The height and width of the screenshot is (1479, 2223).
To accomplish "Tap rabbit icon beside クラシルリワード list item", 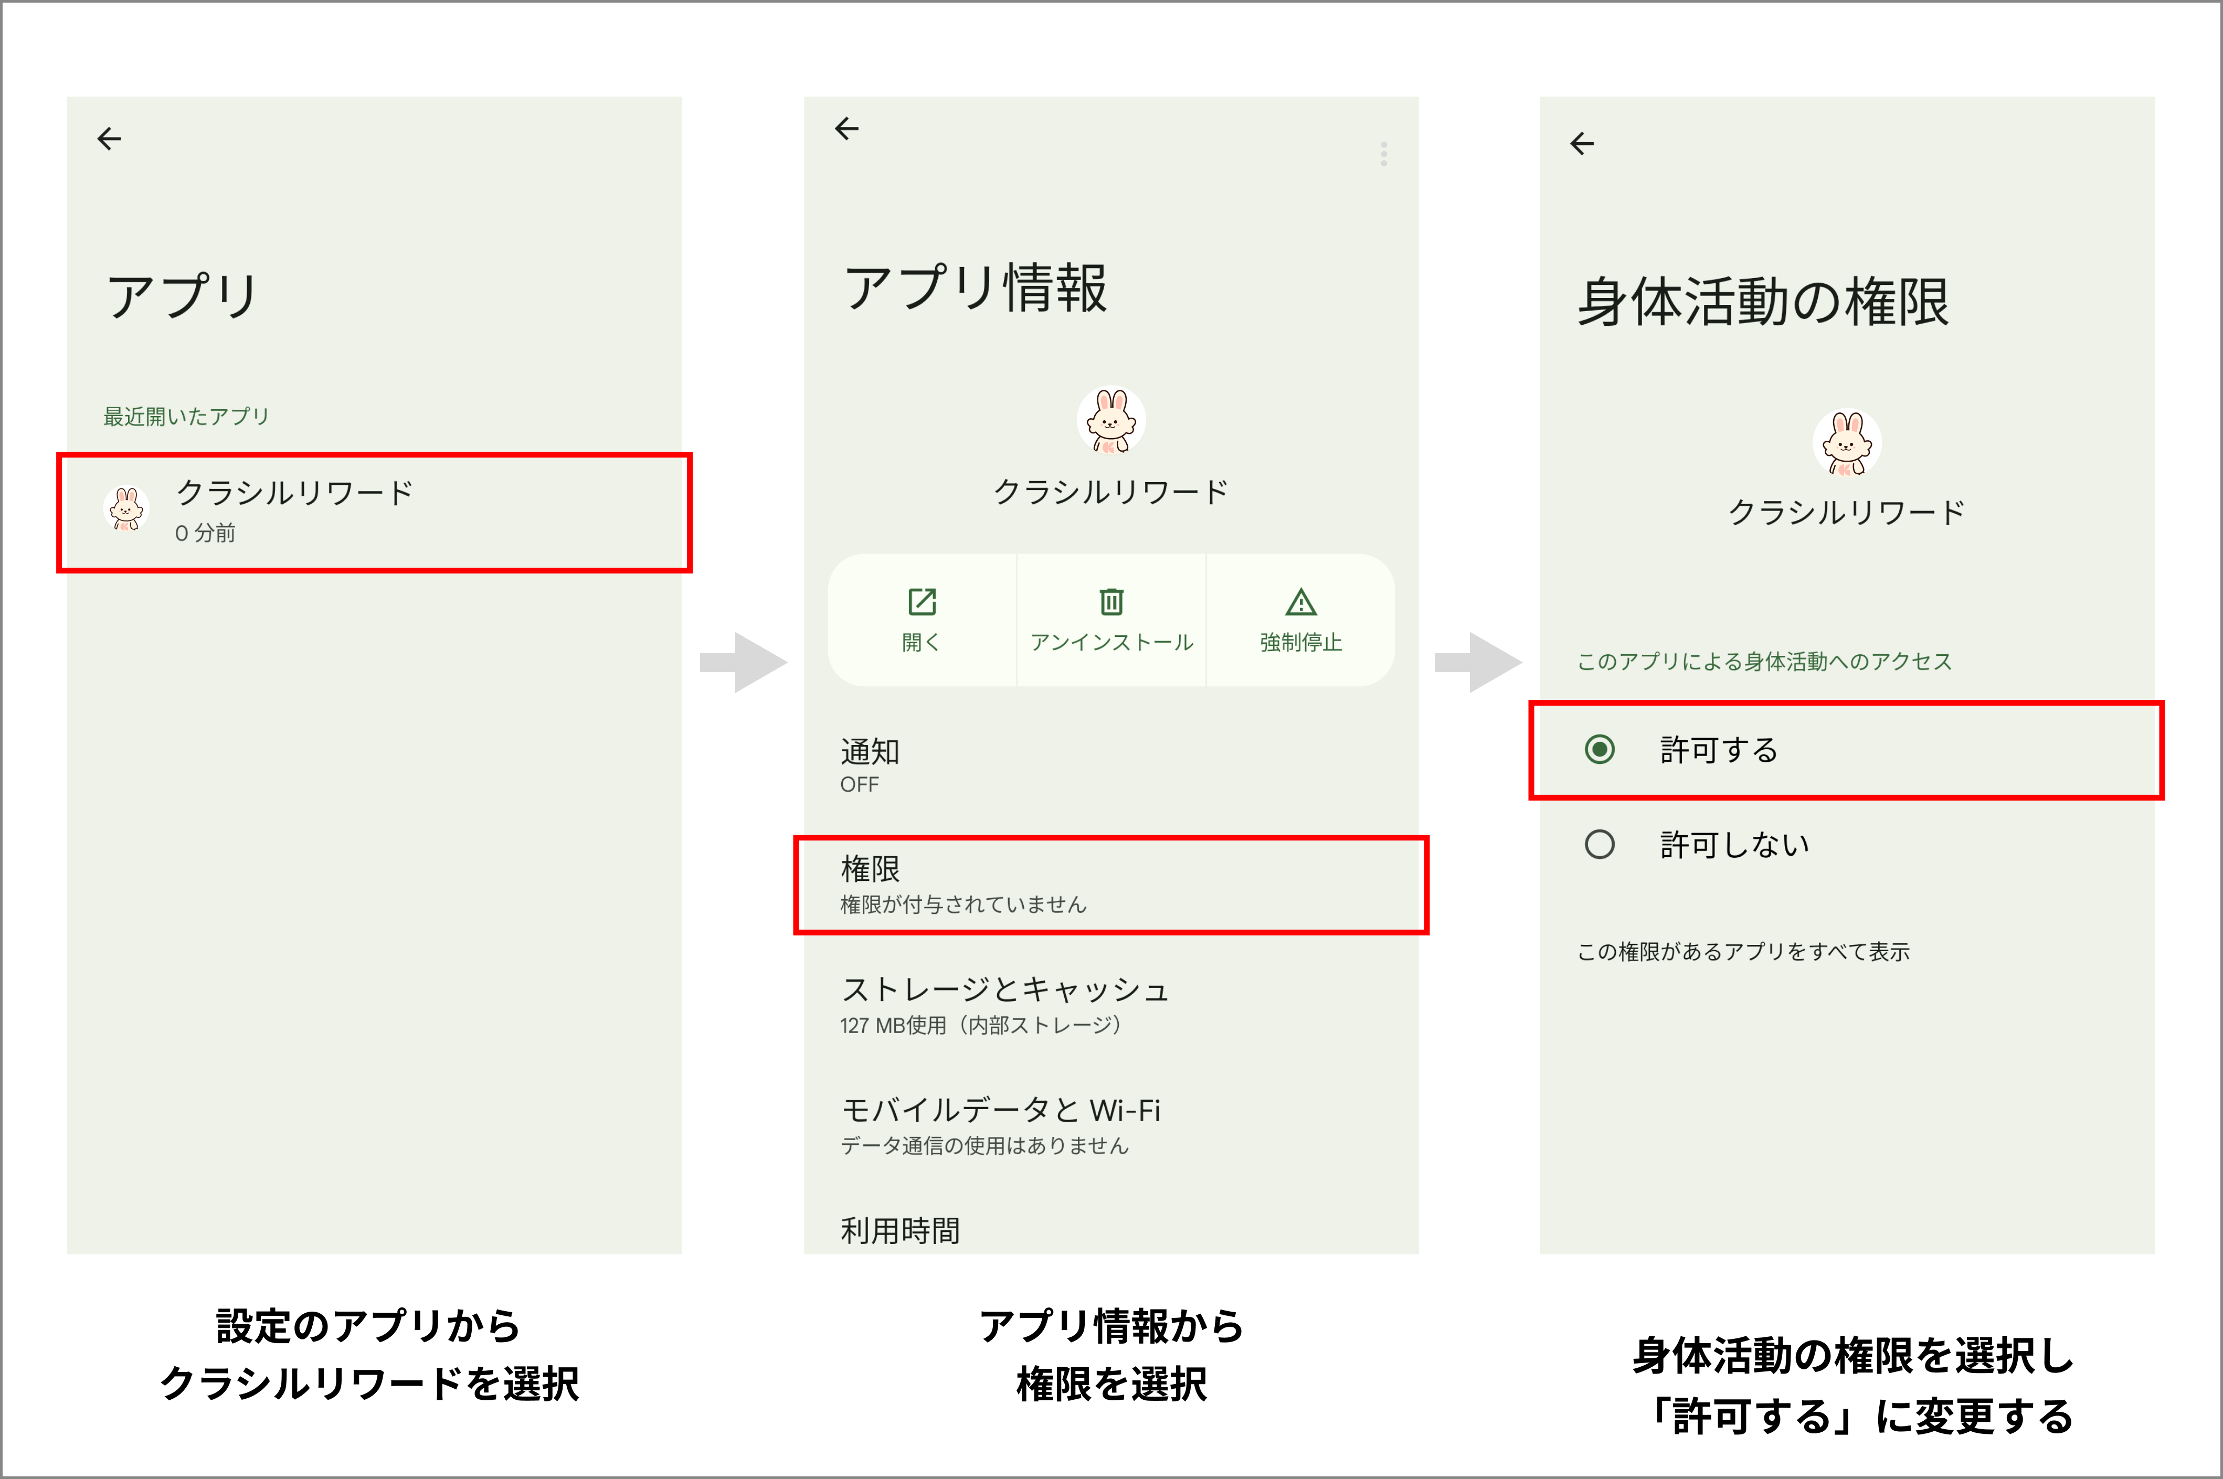I will click(126, 509).
